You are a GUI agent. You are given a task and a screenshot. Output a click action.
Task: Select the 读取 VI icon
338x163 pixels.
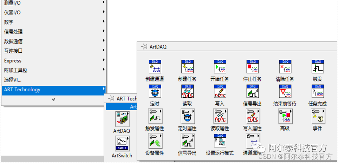187,91
